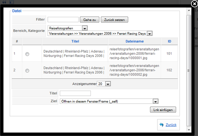198x136 pixels.
Task: Focus the Titel input field
Action: pyautogui.click(x=75, y=93)
